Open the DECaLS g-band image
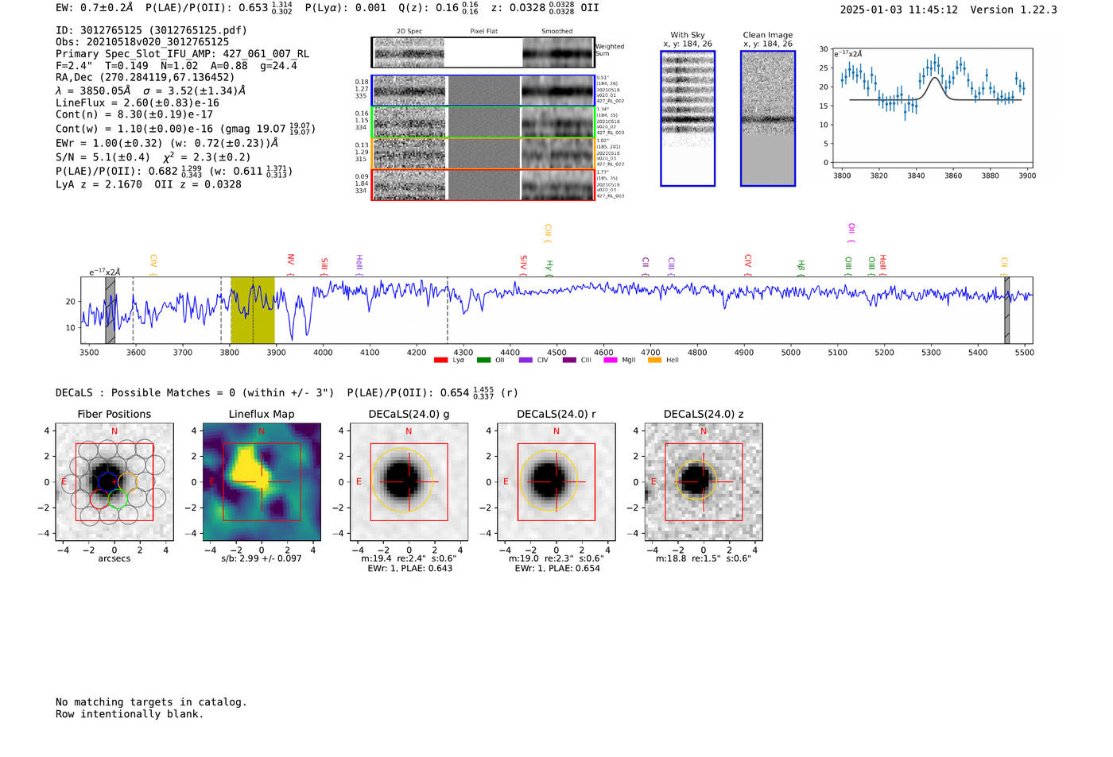 pos(409,481)
